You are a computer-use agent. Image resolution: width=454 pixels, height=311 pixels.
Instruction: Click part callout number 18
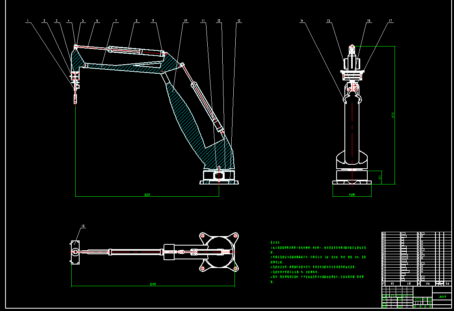coord(83,226)
